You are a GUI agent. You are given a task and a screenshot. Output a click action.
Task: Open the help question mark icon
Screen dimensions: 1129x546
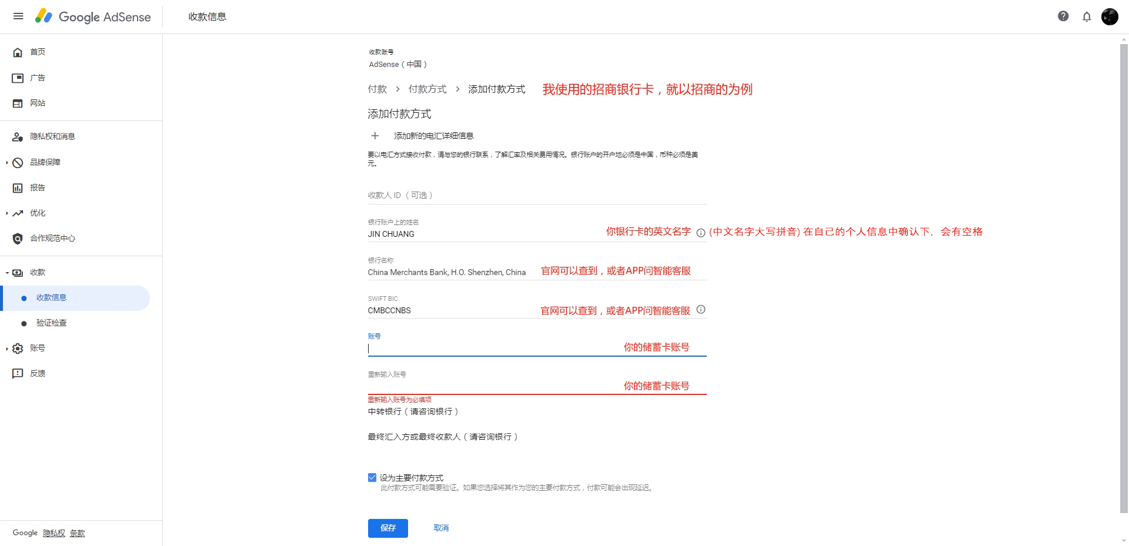(1063, 16)
